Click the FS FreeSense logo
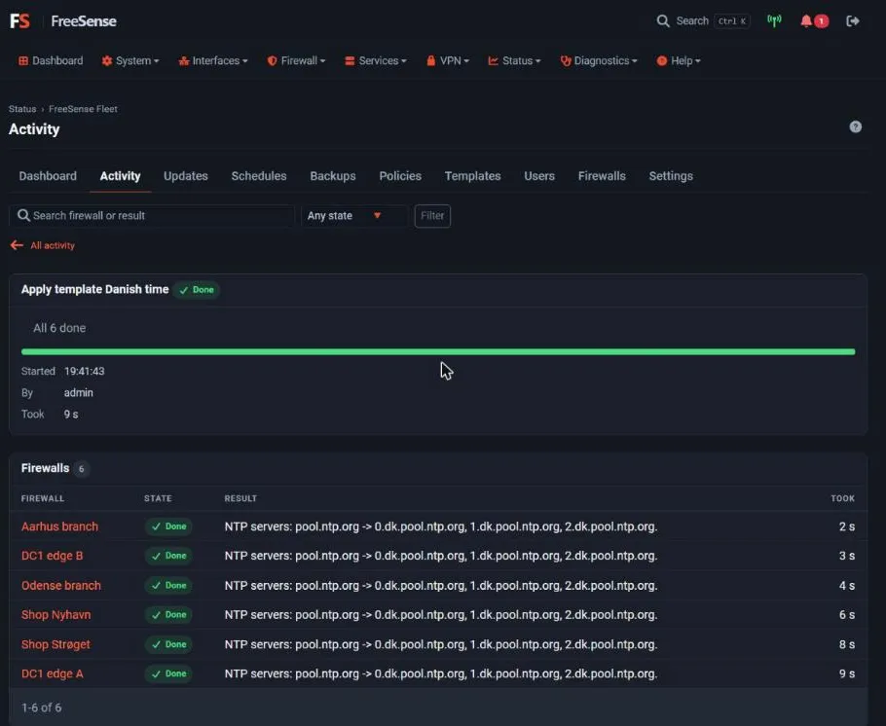Screen dimensions: 886x726 tap(62, 20)
